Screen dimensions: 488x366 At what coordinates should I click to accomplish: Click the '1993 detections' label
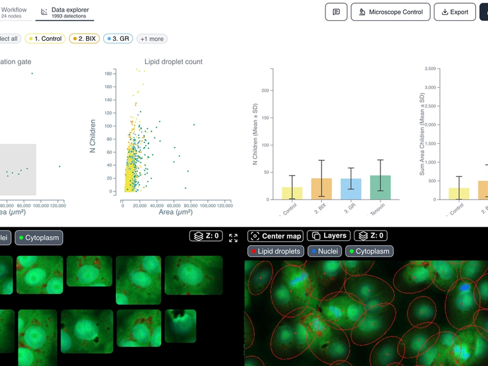click(69, 16)
